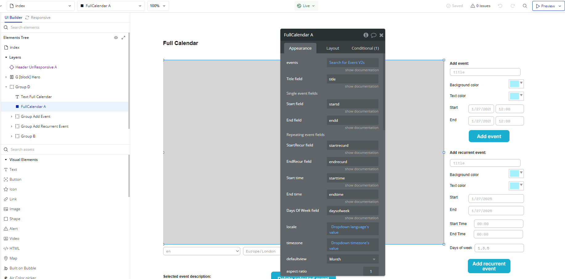Expand Group Add Recurrent Event node
Image resolution: width=565 pixels, height=279 pixels.
(12, 126)
